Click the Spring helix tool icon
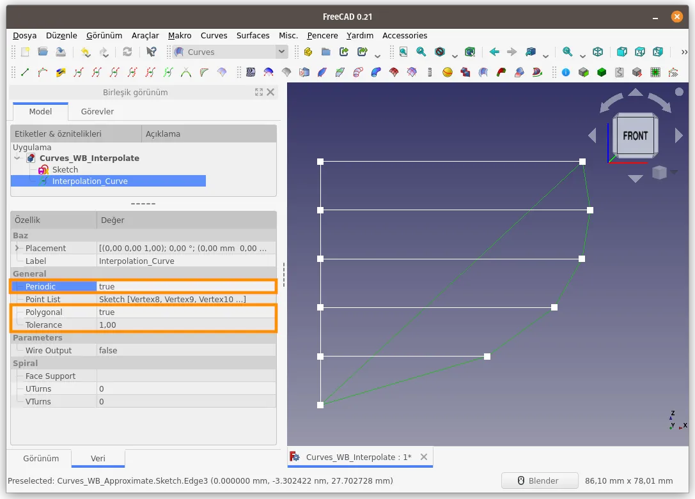Image resolution: width=695 pixels, height=499 pixels. [x=430, y=72]
